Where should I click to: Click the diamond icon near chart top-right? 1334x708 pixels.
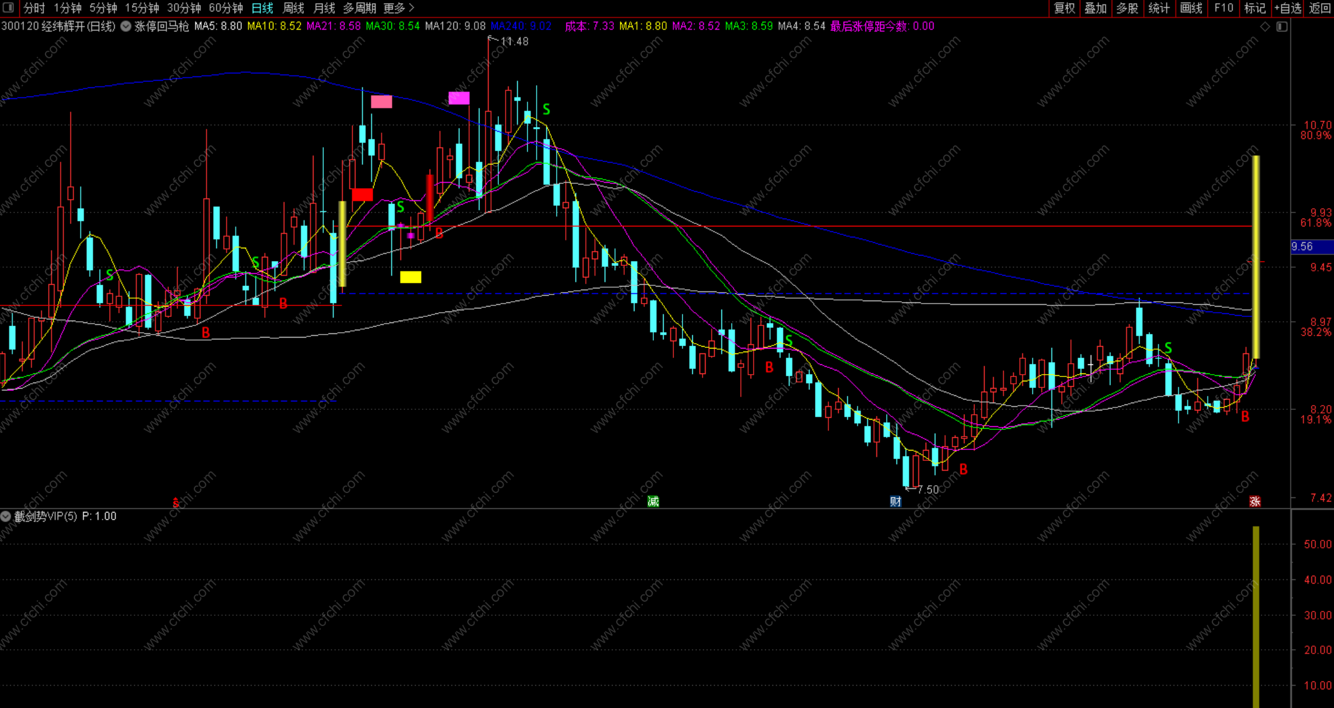pos(1265,27)
